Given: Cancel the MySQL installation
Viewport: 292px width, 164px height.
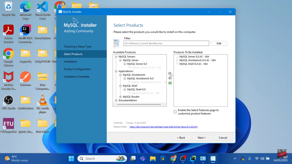Looking at the screenshot, I should click(223, 138).
